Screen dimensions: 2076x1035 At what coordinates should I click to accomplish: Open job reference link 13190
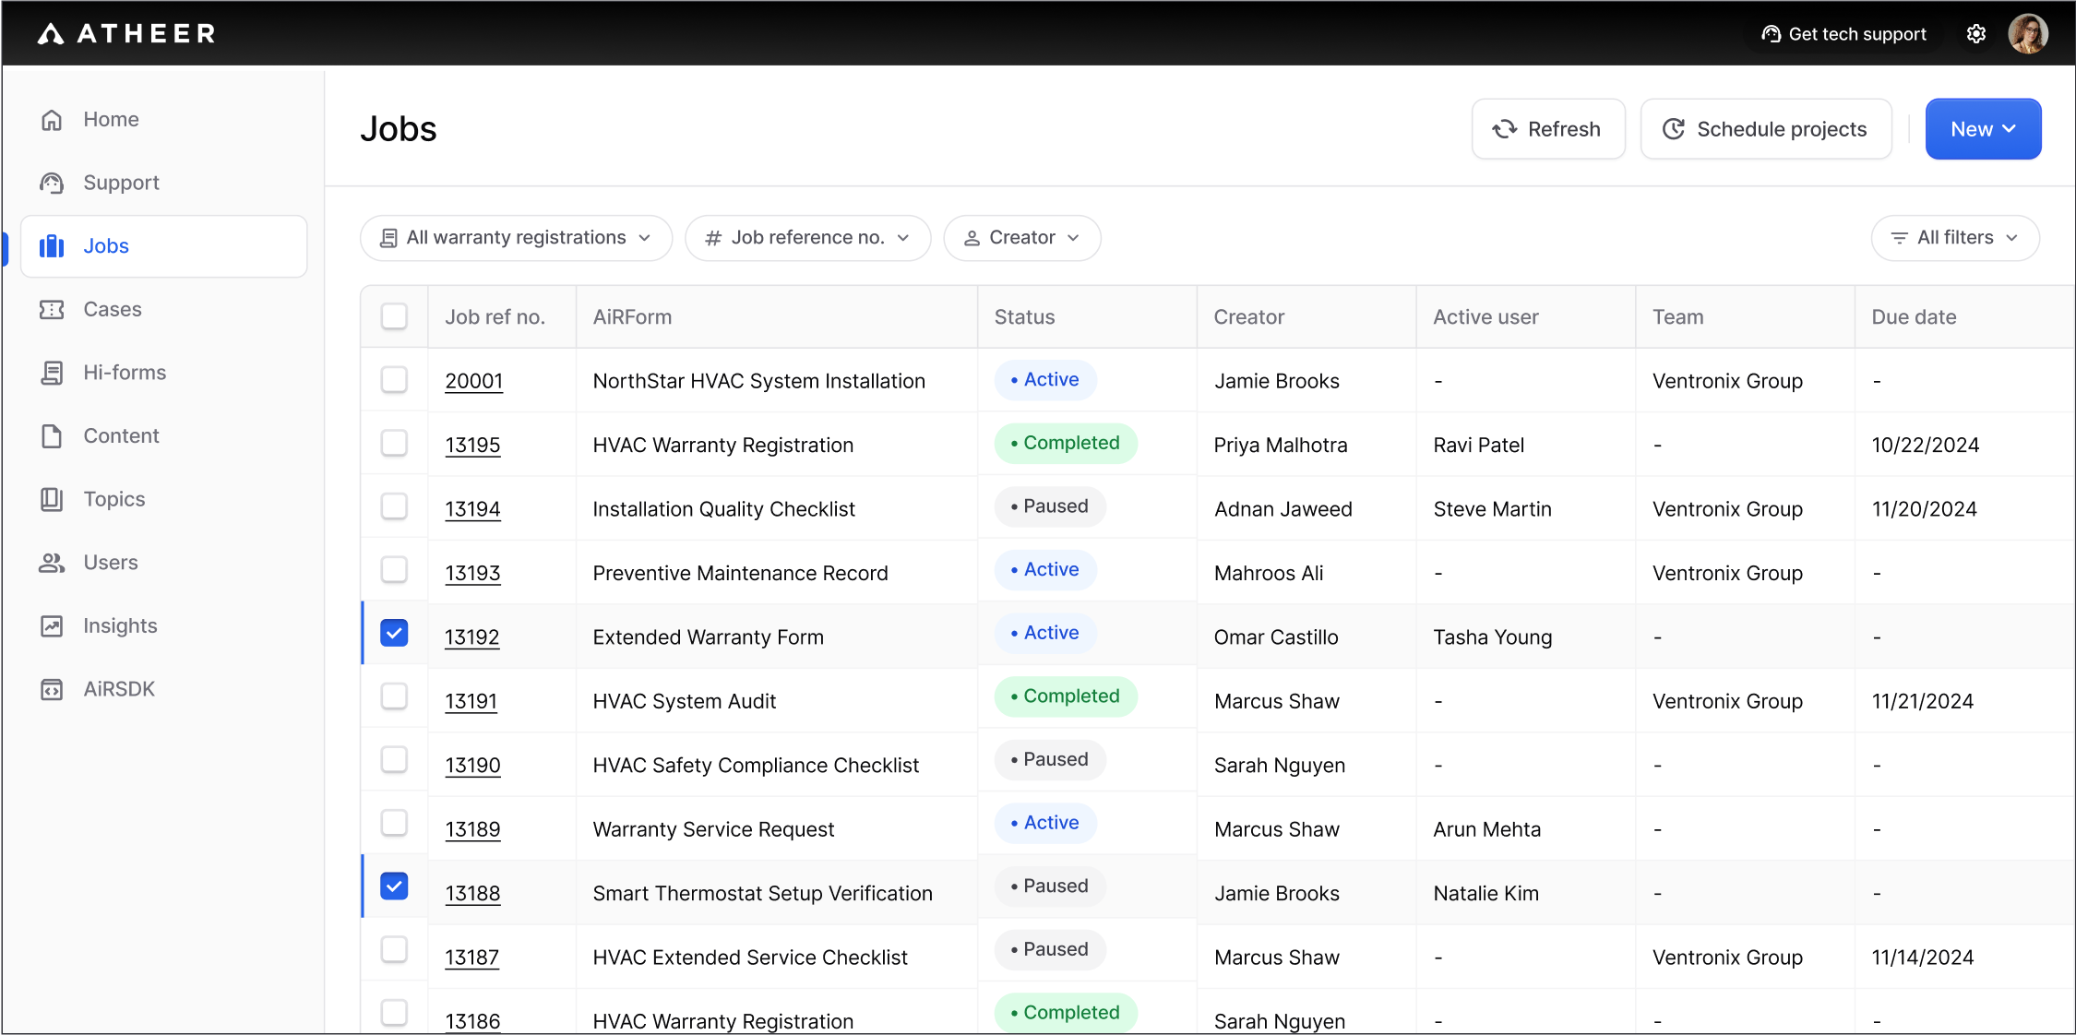click(473, 766)
